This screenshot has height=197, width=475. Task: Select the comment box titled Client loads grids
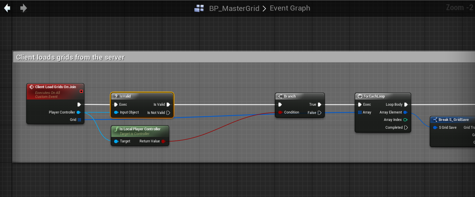click(70, 57)
